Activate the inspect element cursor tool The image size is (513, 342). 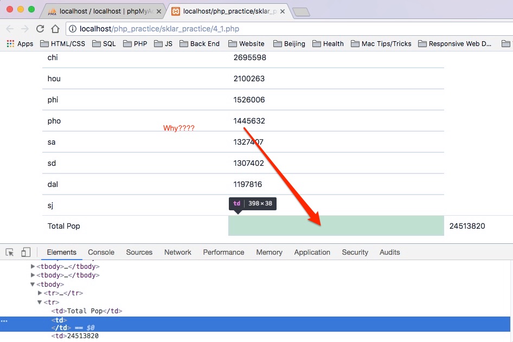click(x=9, y=251)
